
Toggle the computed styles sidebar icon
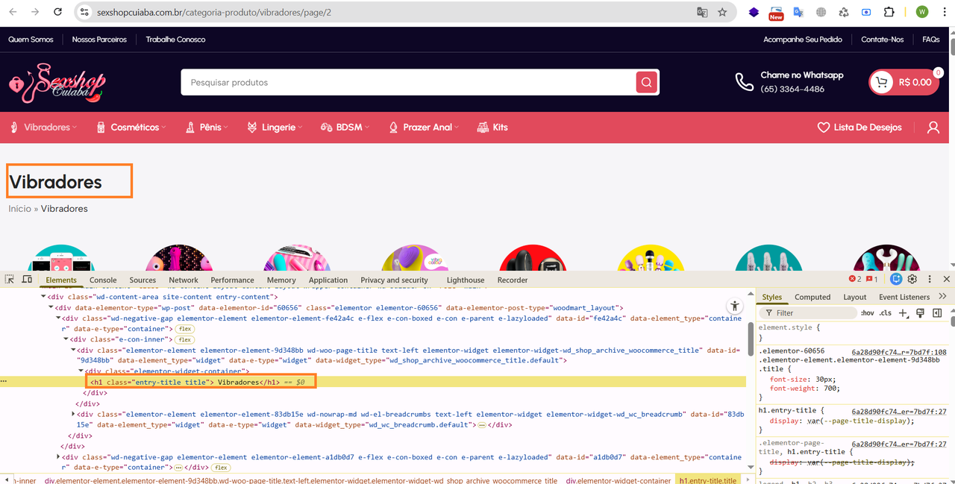937,313
